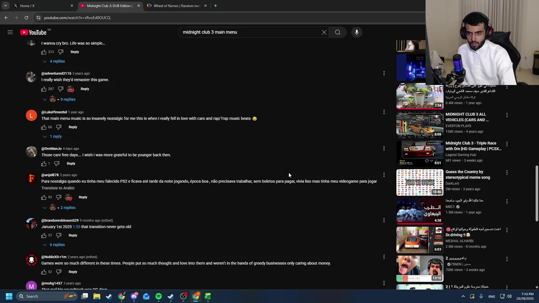Run search with the magnifier button
The width and height of the screenshot is (539, 303).
[338, 32]
